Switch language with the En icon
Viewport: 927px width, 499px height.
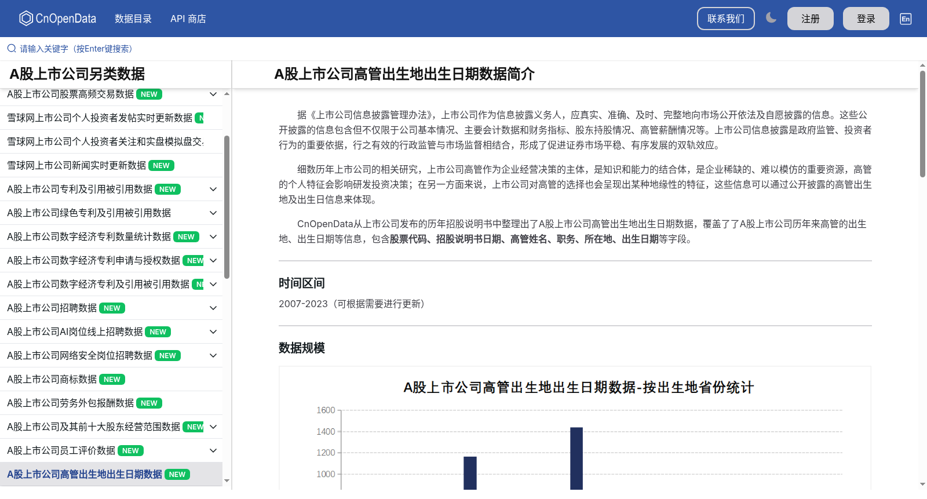906,19
